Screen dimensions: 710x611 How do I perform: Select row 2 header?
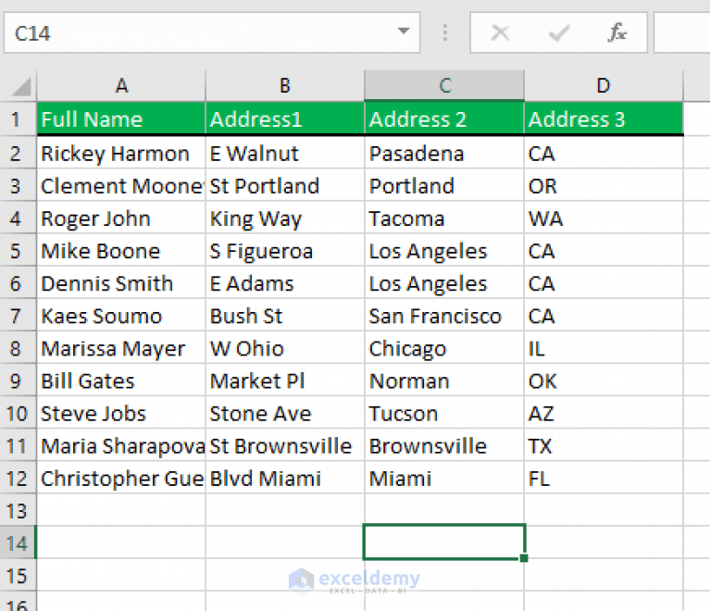(18, 153)
